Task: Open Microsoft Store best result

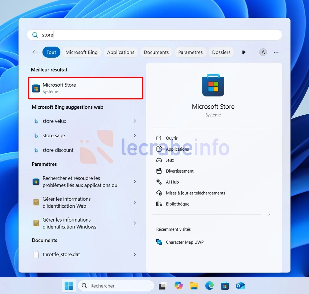Action: pyautogui.click(x=85, y=88)
